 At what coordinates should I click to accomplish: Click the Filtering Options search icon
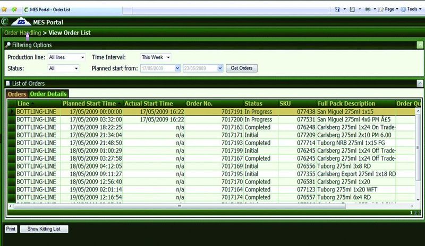point(8,45)
